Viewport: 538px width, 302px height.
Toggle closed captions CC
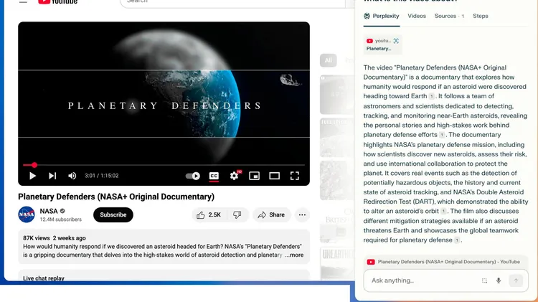point(214,176)
